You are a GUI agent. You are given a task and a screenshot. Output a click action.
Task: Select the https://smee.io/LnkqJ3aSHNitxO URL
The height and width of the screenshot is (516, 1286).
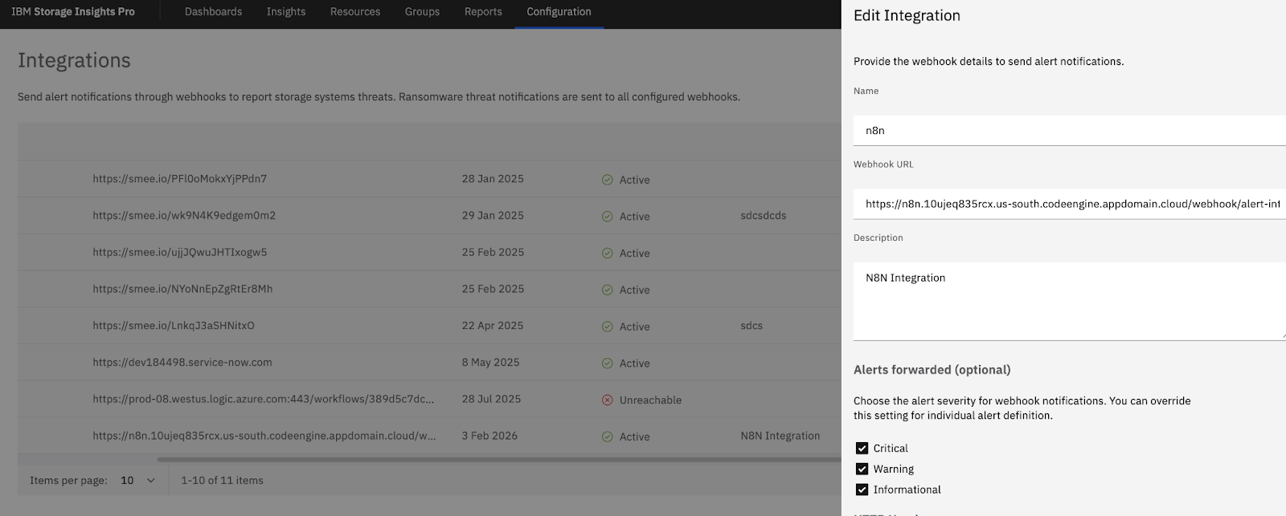click(174, 326)
